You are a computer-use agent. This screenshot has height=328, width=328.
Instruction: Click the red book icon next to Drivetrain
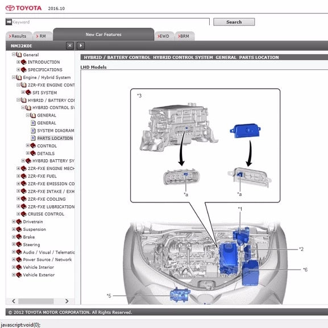click(x=19, y=222)
